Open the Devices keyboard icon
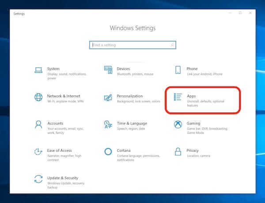265x203 pixels. [108, 70]
